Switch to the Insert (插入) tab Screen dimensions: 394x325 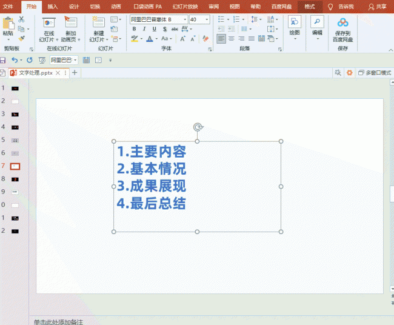pyautogui.click(x=53, y=7)
